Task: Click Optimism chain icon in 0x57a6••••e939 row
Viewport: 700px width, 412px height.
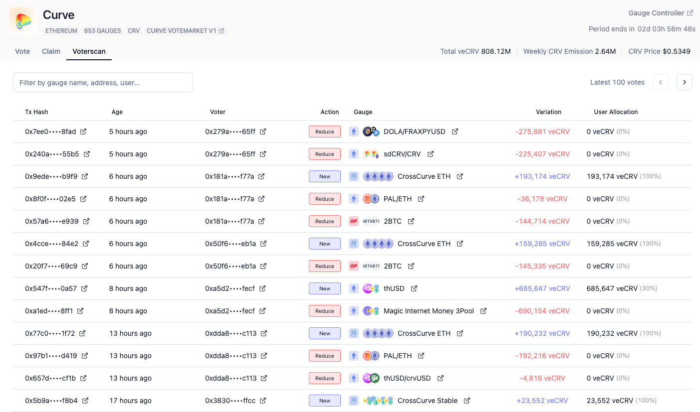Action: click(x=354, y=221)
